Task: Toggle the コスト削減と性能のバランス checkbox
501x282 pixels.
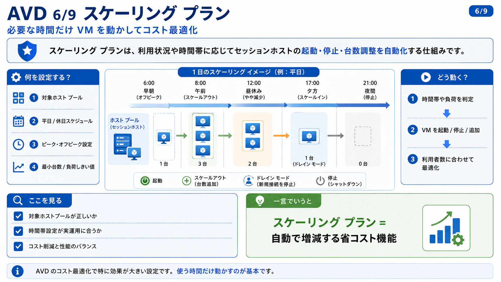Action: coord(18,246)
